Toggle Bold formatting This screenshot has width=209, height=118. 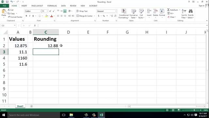[26, 16]
